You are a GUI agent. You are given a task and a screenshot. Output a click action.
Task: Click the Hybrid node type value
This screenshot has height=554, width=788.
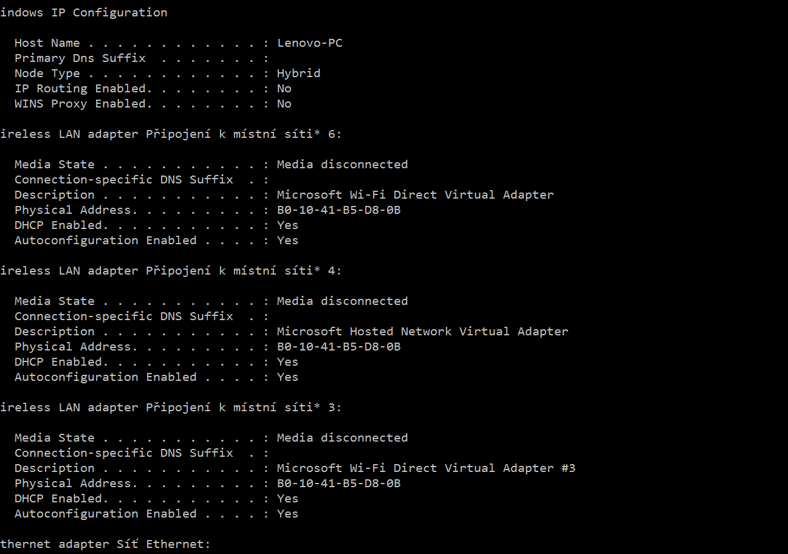[x=298, y=74]
